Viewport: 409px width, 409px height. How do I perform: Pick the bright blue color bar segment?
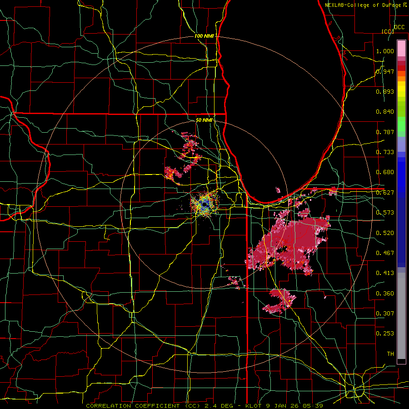pyautogui.click(x=401, y=177)
